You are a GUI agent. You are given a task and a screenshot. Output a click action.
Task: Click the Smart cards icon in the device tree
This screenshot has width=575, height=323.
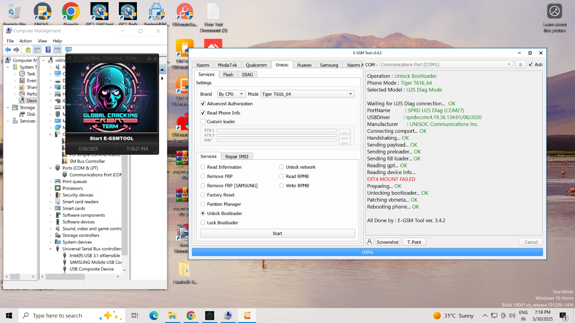pyautogui.click(x=57, y=208)
